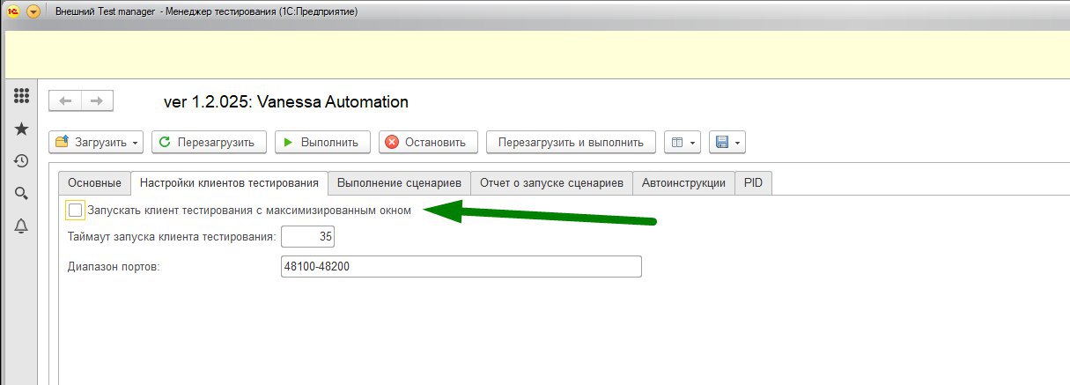Click the ver 1.2.025: Vanessa Automation title
Image resolution: width=1070 pixels, height=385 pixels.
286,102
